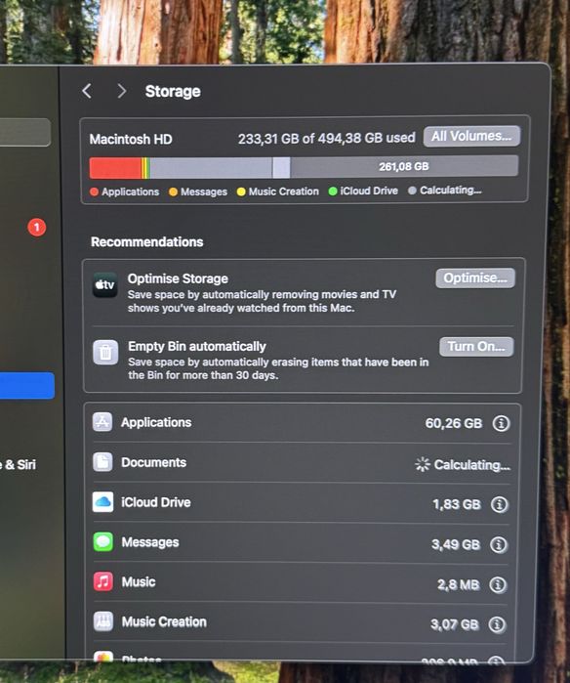Click Optimise button for Apple TV storage
The width and height of the screenshot is (570, 683).
(475, 277)
